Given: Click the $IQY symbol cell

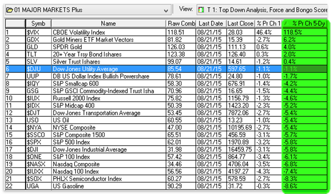Looking at the screenshot, I should 39,84.
